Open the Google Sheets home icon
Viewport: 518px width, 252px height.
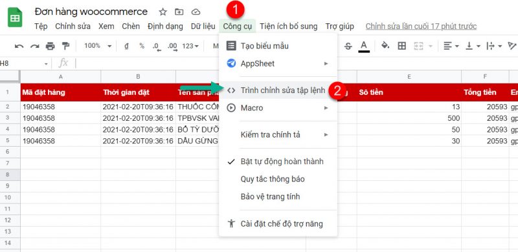[x=14, y=17]
